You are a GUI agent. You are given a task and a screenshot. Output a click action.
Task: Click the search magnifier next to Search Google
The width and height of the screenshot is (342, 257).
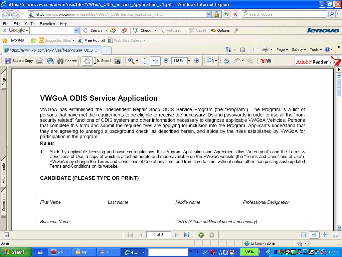(x=332, y=14)
